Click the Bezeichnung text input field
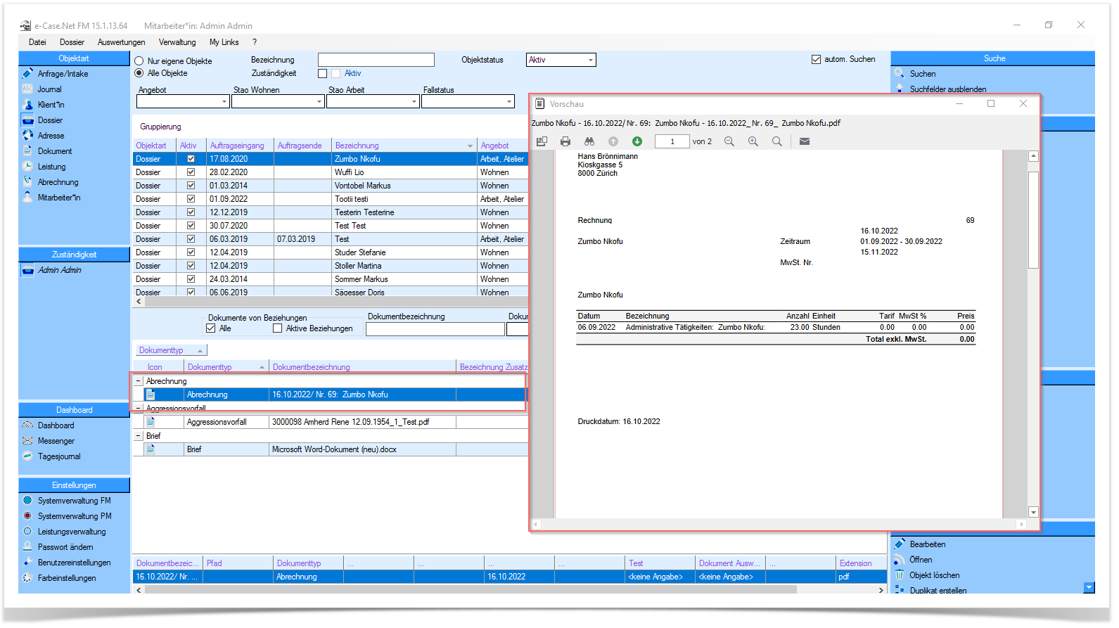 [x=376, y=60]
